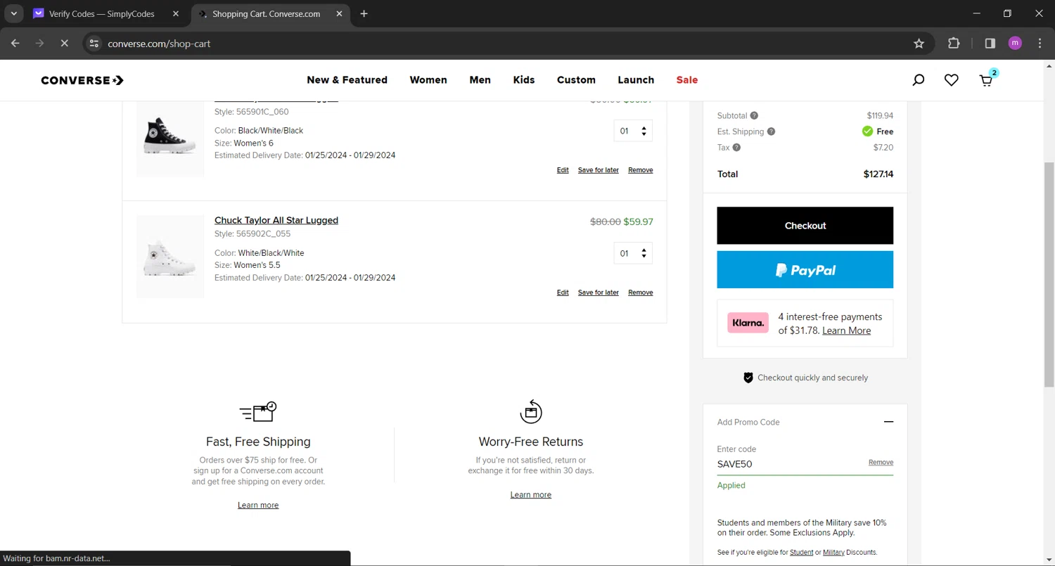Image resolution: width=1055 pixels, height=566 pixels.
Task: Open the favorites heart icon
Action: pyautogui.click(x=952, y=80)
